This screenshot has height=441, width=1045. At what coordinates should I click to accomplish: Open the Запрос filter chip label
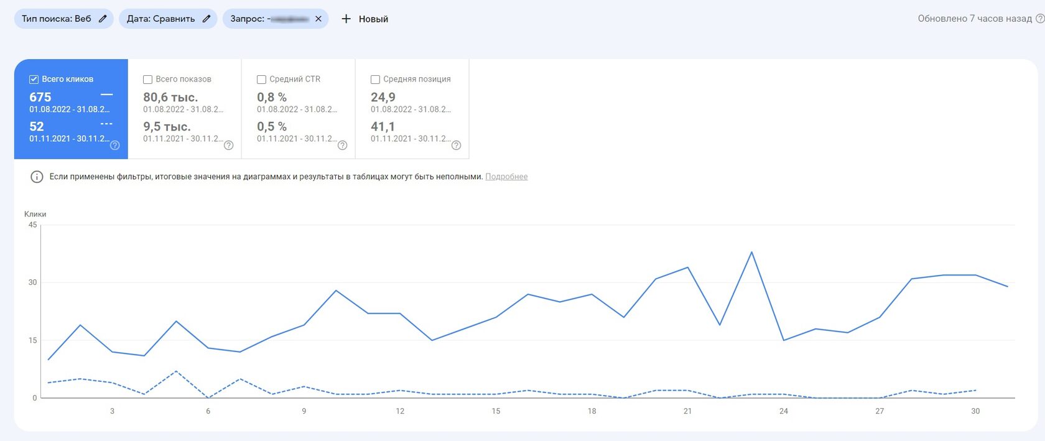coord(269,19)
